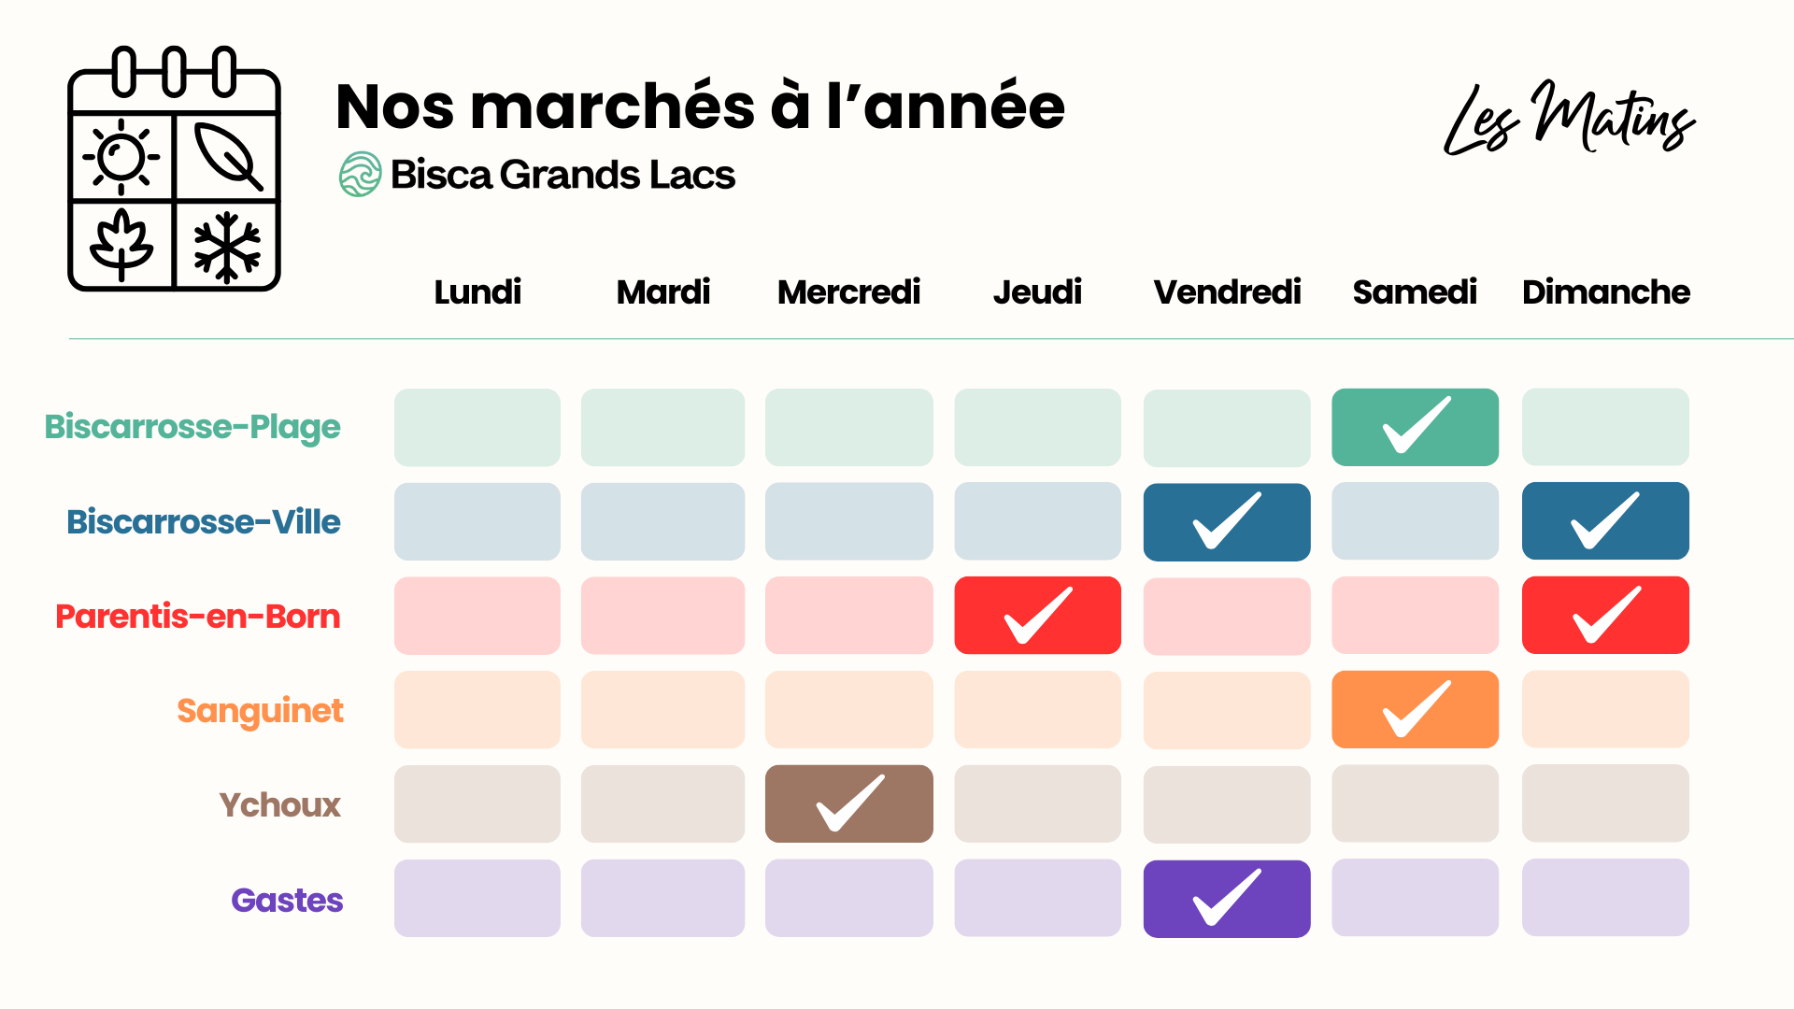This screenshot has height=1009, width=1794.
Task: Select the Lundi column header
Action: 477,292
